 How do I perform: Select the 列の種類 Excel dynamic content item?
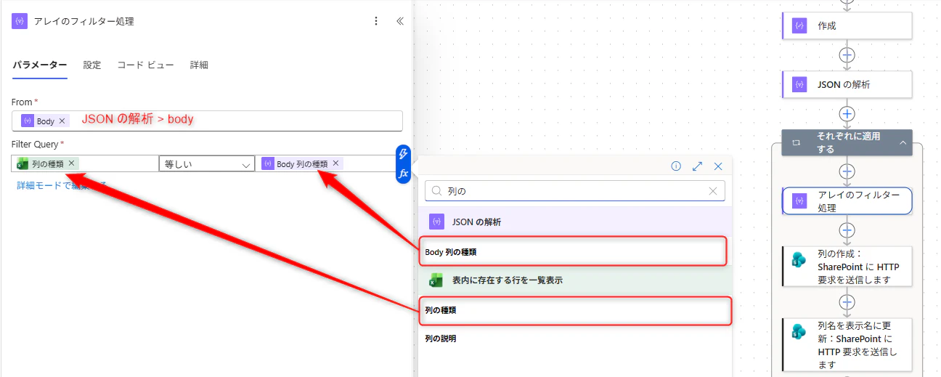(575, 310)
